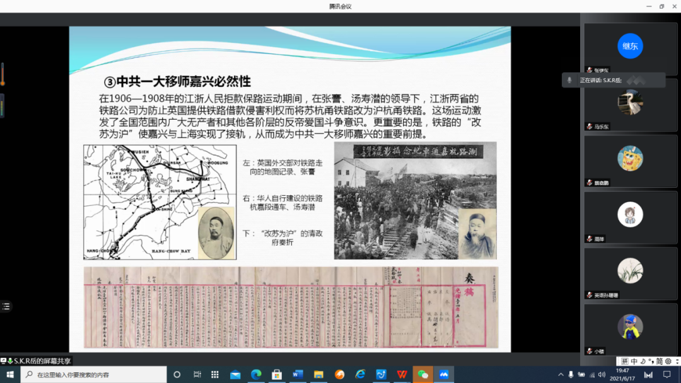Open Firefox browser from the taskbar
This screenshot has height=383, width=681.
click(339, 374)
